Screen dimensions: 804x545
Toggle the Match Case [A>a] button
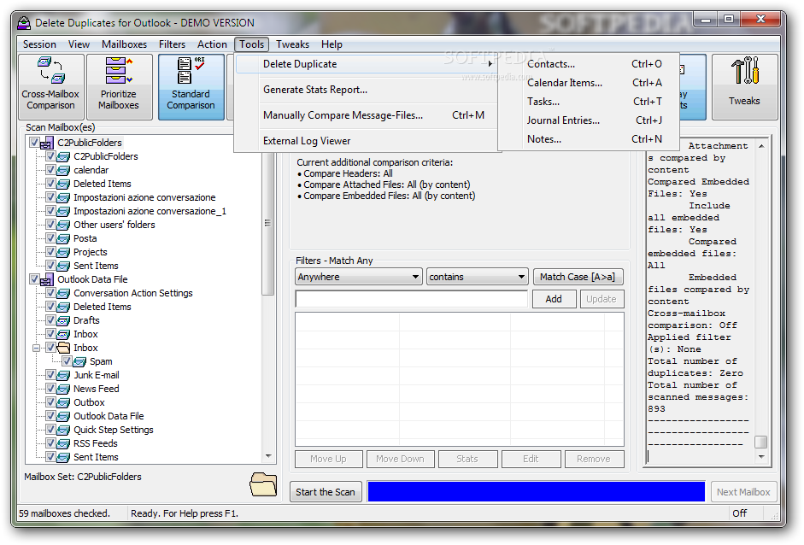point(578,277)
